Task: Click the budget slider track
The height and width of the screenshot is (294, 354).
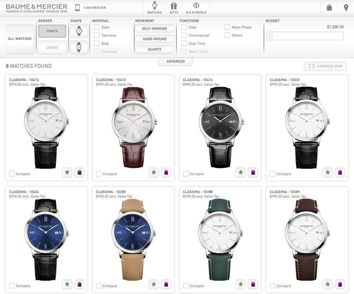Action: pos(306,36)
